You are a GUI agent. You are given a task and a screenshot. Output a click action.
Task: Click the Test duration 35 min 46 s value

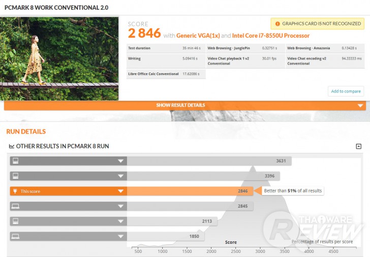(192, 48)
